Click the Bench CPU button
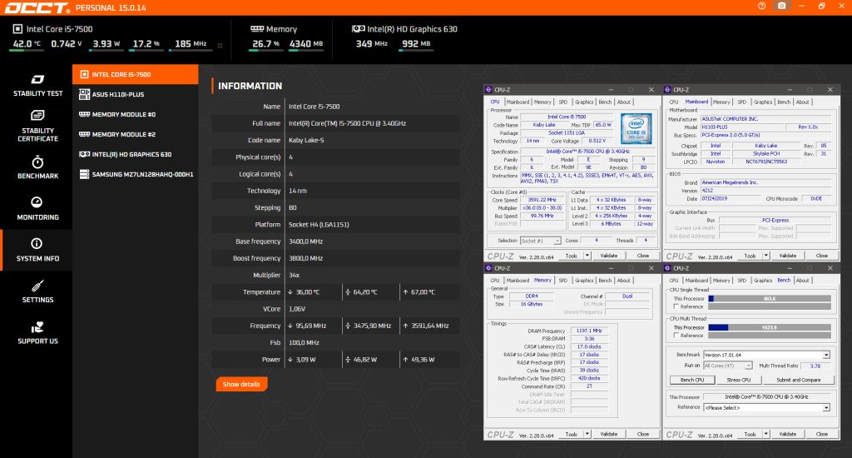 tap(692, 380)
